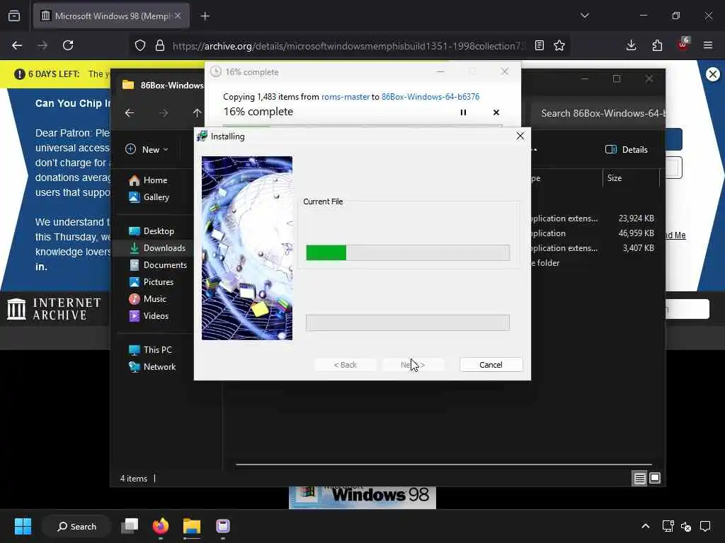Switch Explorer to details list view

click(x=639, y=479)
